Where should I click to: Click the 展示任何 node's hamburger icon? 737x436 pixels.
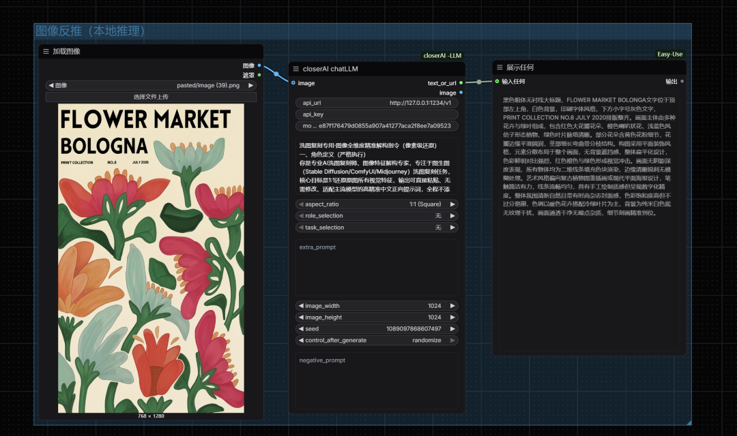[x=500, y=67]
